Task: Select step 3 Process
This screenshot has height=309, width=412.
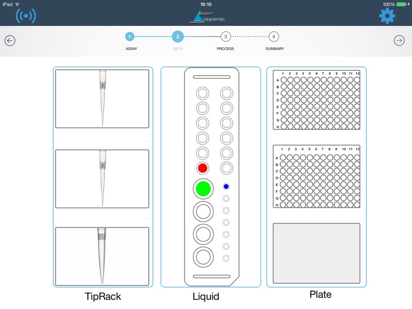Action: [225, 37]
